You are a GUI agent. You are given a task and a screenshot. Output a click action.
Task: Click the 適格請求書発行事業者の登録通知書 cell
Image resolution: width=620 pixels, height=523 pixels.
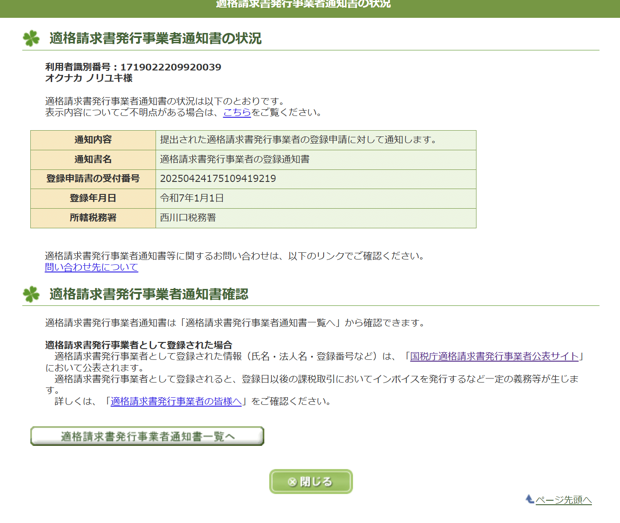click(234, 160)
